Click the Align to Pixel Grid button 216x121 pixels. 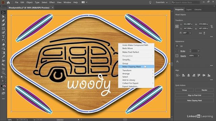point(194,95)
